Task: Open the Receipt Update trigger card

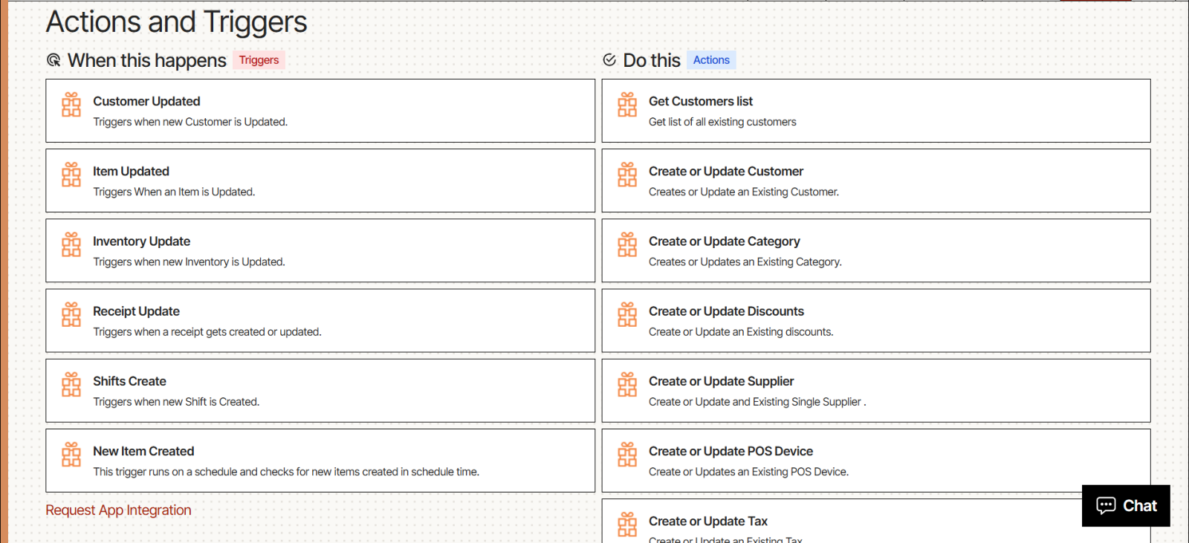Action: pos(320,321)
